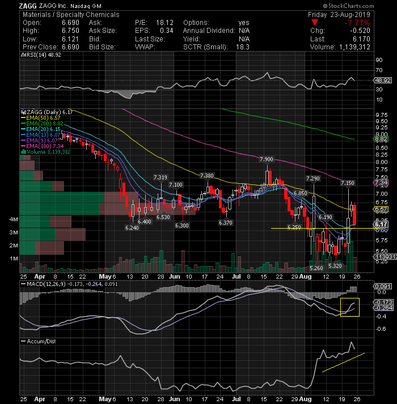Image resolution: width=397 pixels, height=404 pixels.
Task: Select the -7.77% percent change
Action: 357,23
